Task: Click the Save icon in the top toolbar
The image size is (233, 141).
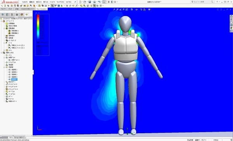Action: point(90,2)
